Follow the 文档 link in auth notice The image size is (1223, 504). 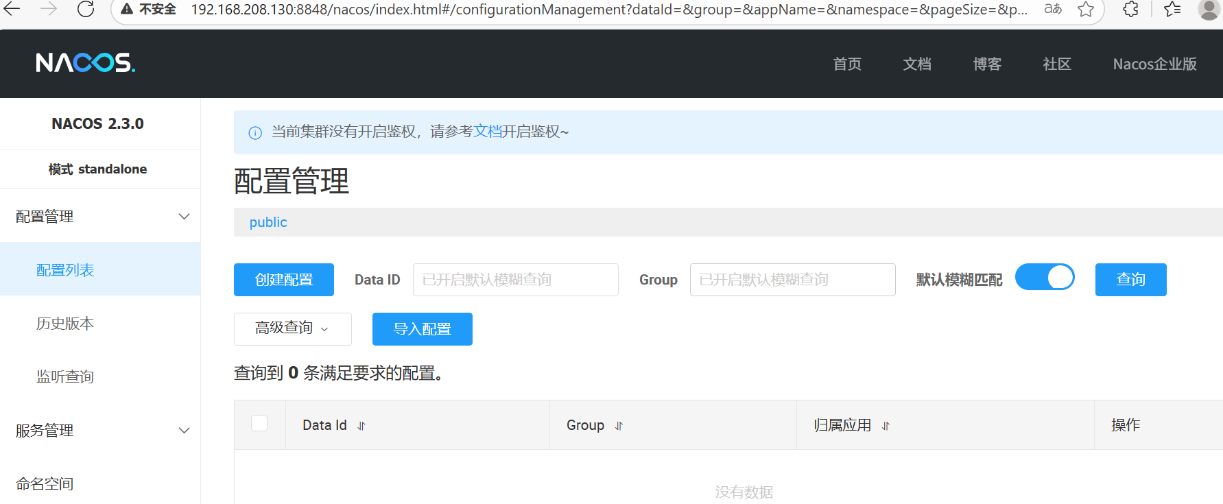488,132
